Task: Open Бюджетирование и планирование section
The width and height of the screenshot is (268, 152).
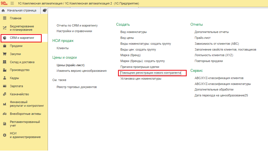Action: [22, 28]
